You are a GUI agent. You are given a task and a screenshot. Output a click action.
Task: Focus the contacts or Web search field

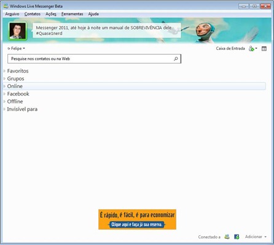94,58
